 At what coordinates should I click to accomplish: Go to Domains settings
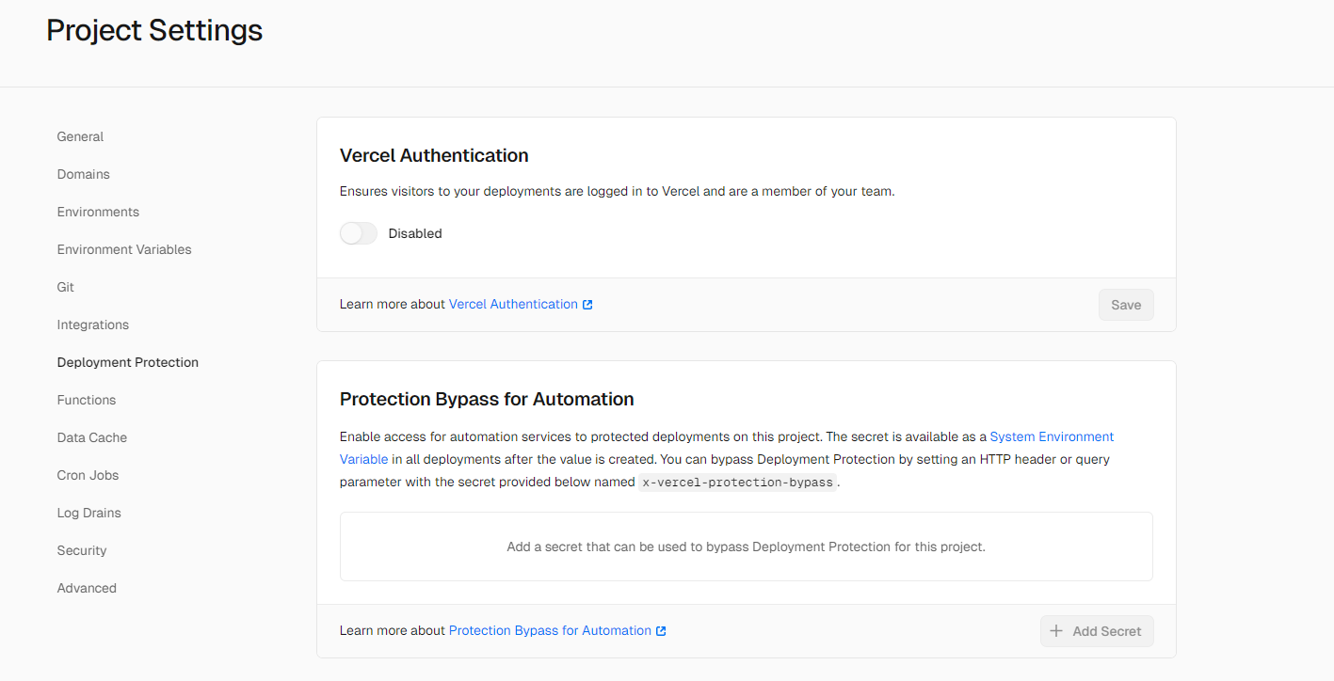[83, 174]
